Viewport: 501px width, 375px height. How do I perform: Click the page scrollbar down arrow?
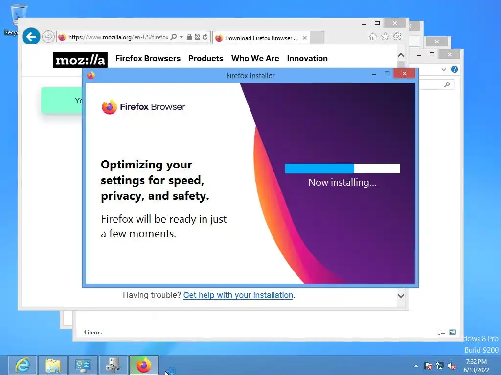tap(401, 296)
